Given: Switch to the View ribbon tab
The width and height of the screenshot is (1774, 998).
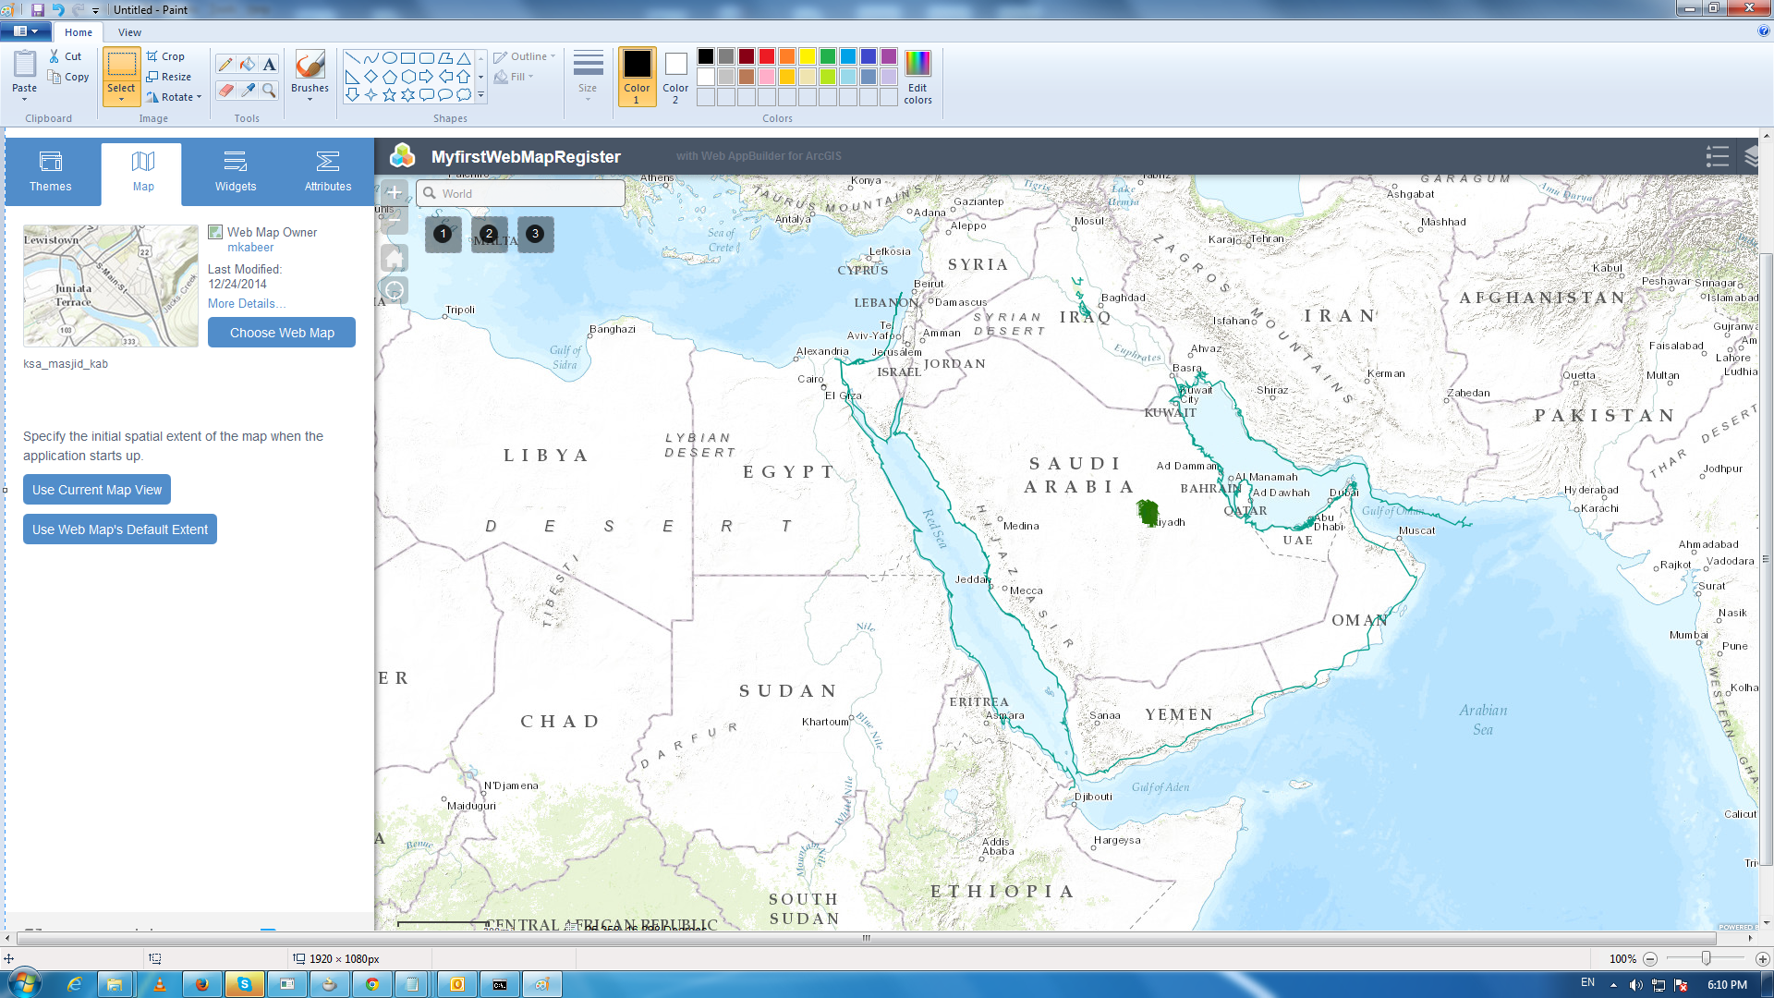Looking at the screenshot, I should tap(129, 32).
